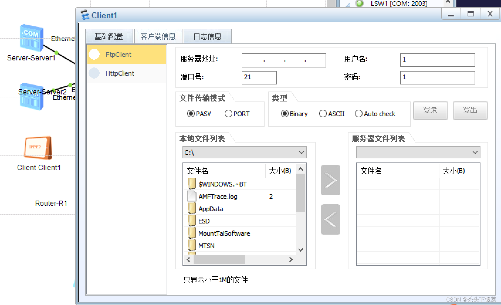The height and width of the screenshot is (305, 501).
Task: Click LSW1 [COM: 2003] entry behind window
Action: (399, 4)
